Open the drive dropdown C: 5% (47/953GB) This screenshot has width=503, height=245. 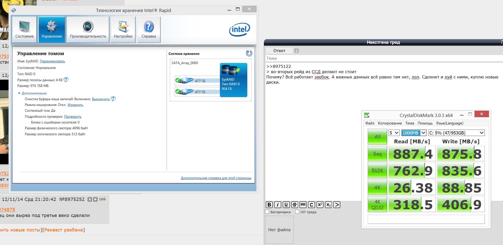(x=456, y=133)
